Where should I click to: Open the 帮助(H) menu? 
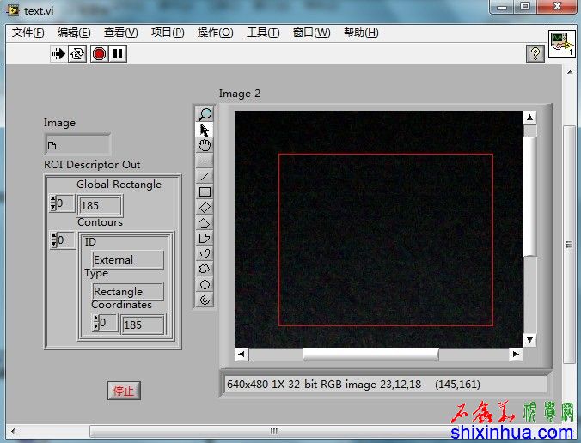point(360,33)
